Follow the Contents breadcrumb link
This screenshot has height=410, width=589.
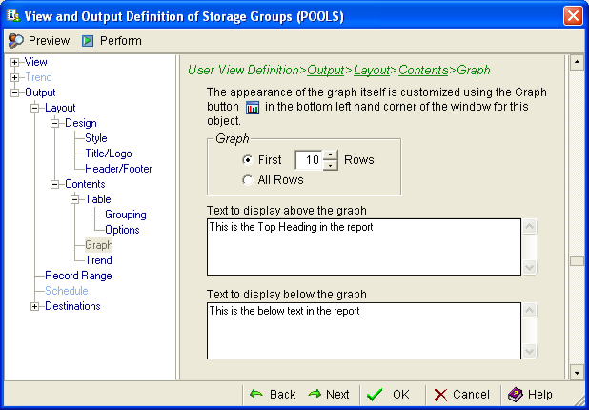pyautogui.click(x=423, y=70)
